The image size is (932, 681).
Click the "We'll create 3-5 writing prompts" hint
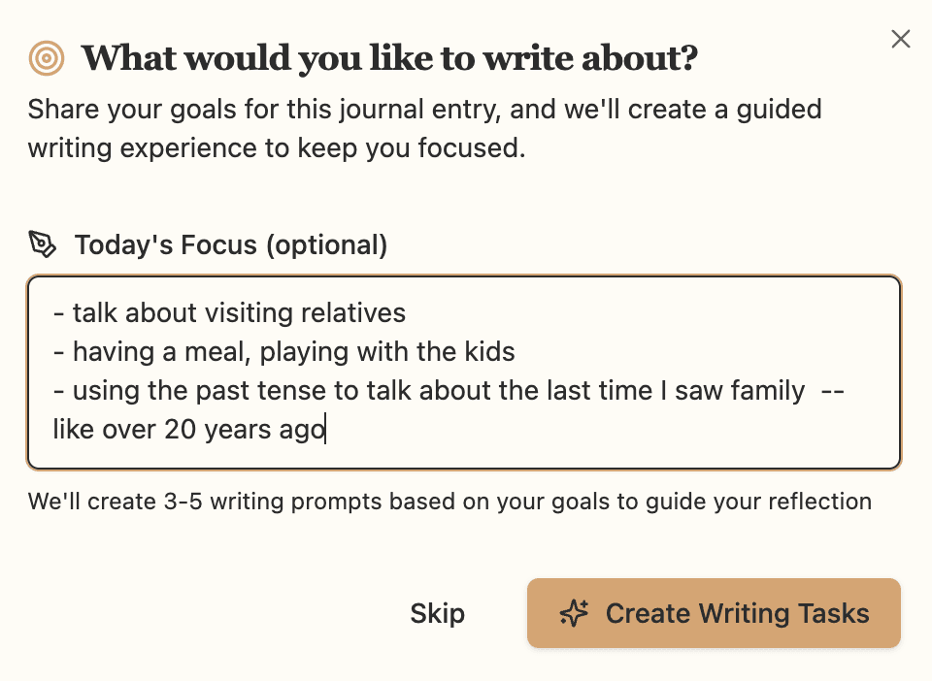pyautogui.click(x=449, y=502)
